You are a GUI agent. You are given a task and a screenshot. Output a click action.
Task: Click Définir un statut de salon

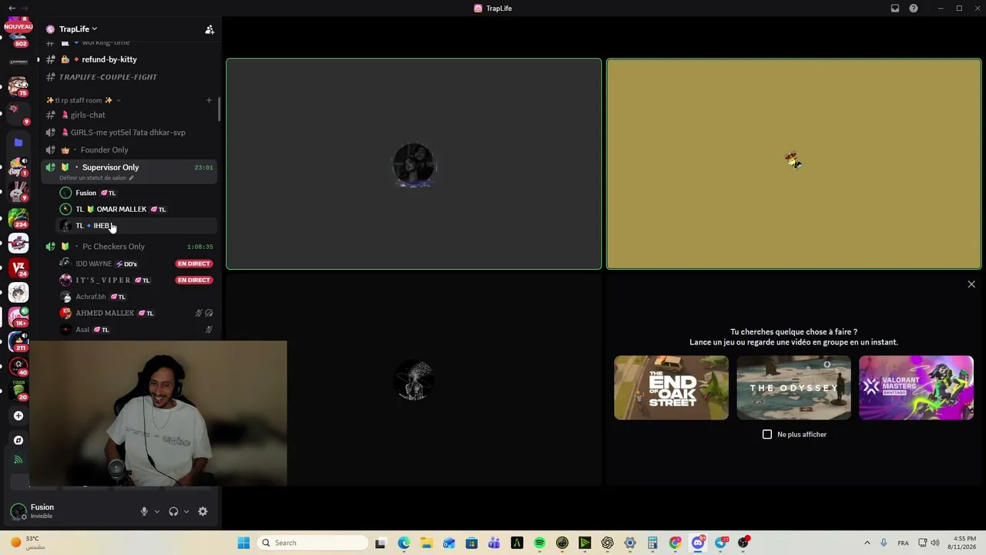(x=92, y=178)
